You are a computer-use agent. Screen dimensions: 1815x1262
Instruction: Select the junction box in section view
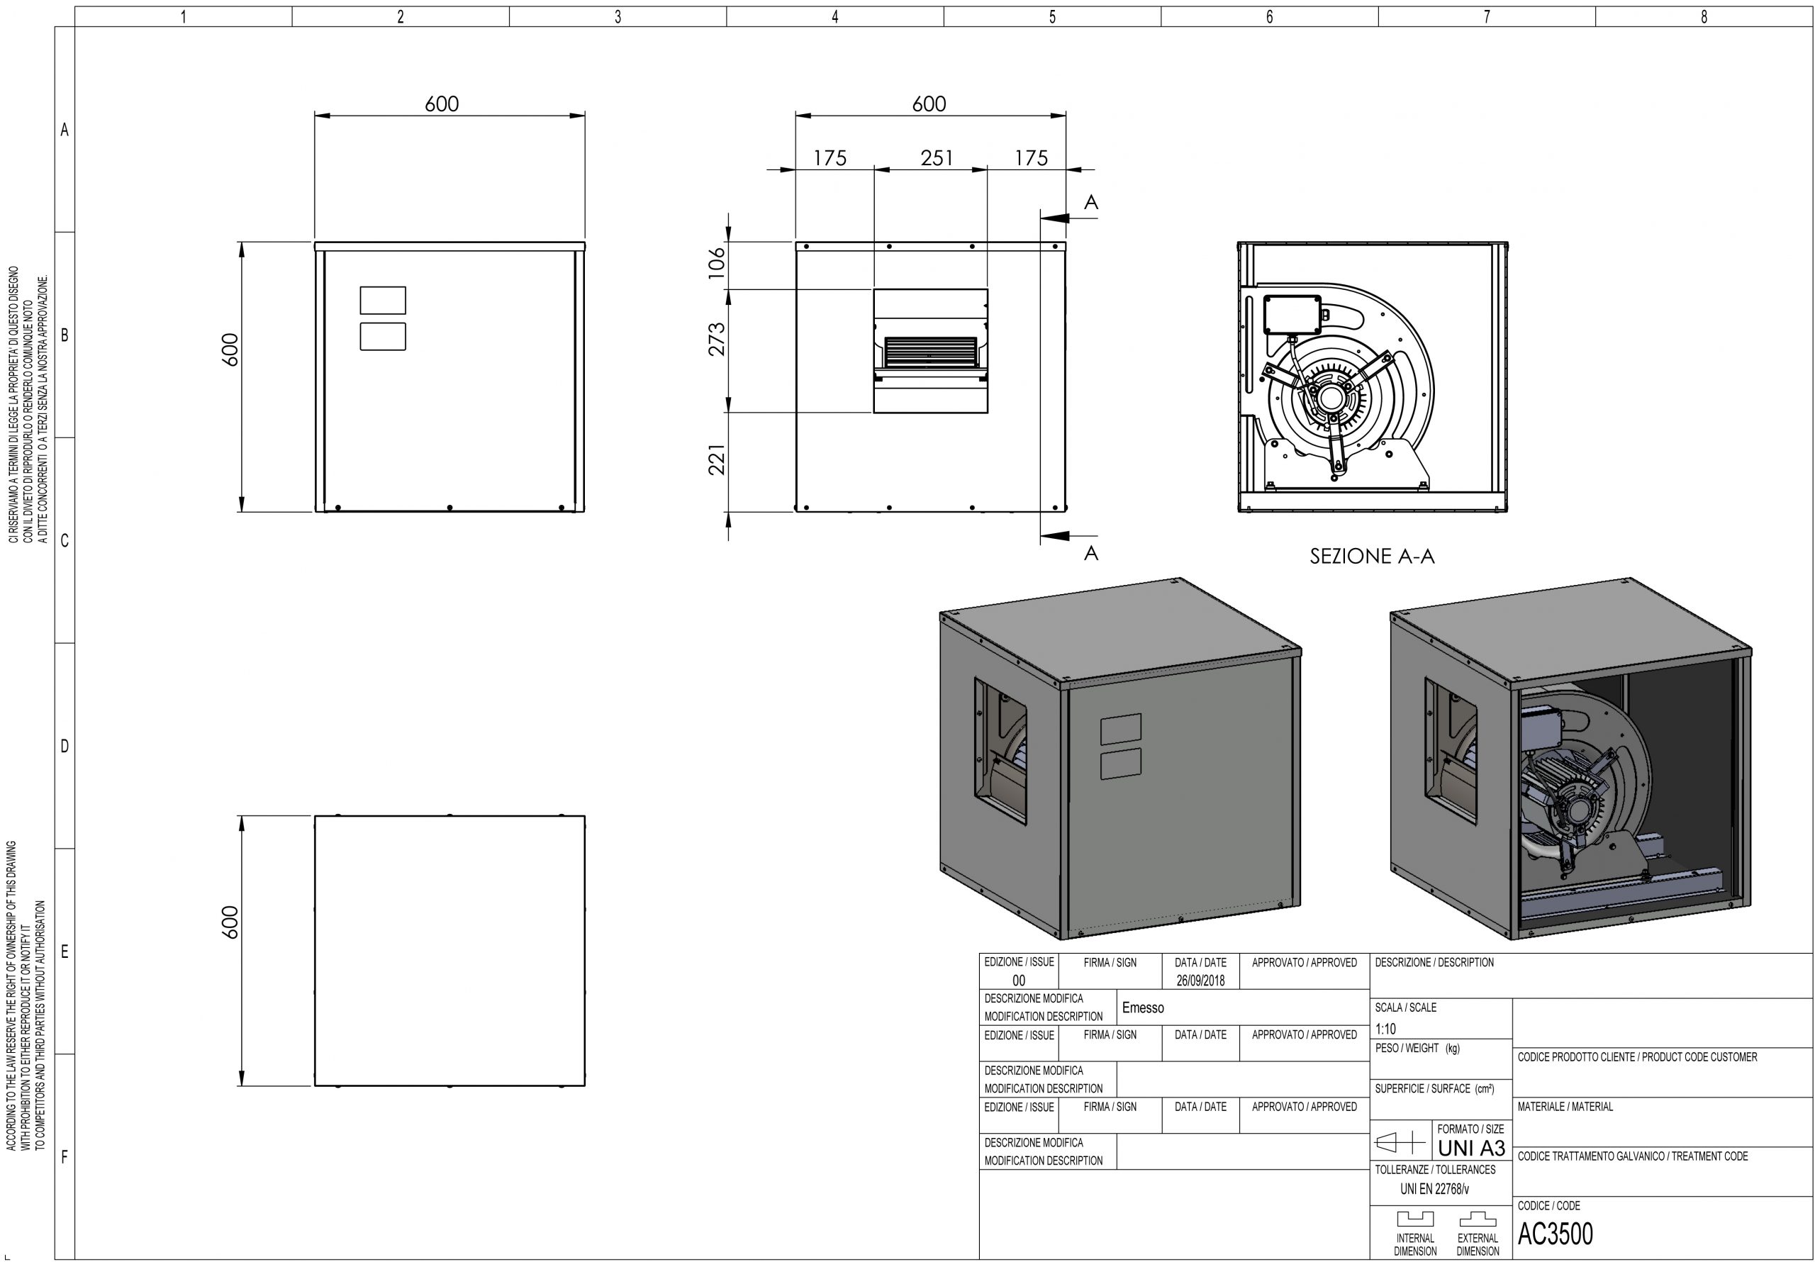[x=1292, y=315]
